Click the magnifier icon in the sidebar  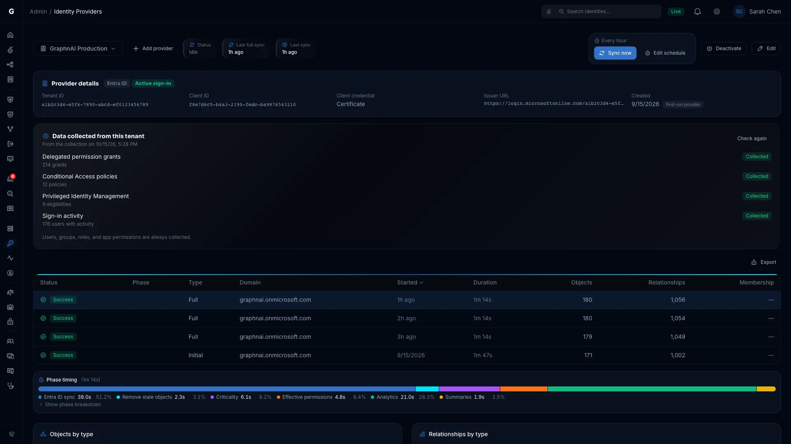point(10,194)
